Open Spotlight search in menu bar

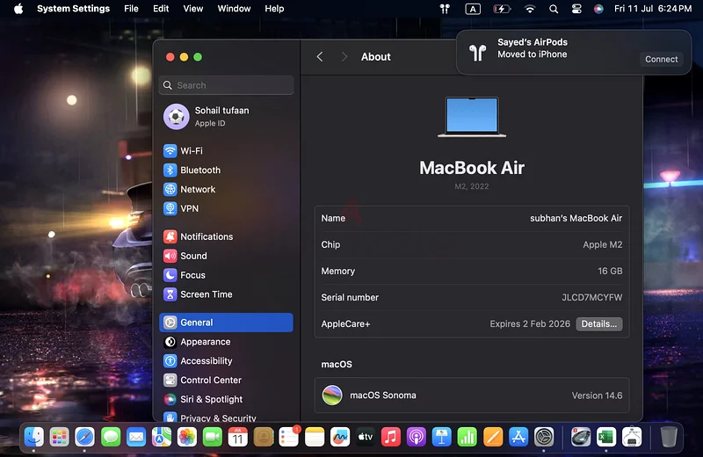coord(554,9)
